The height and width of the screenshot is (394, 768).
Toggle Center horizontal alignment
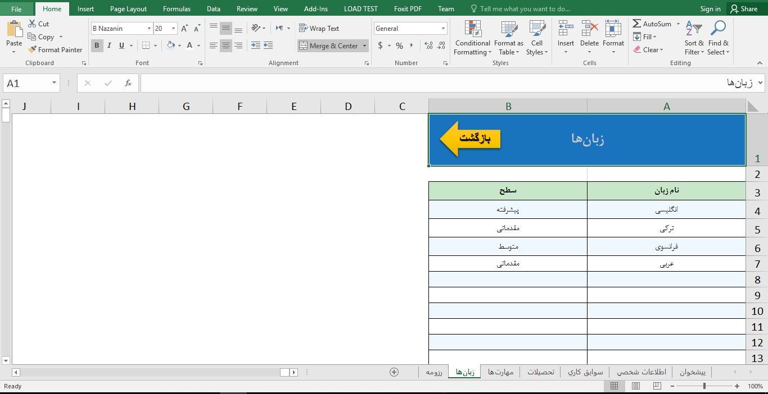(x=226, y=45)
